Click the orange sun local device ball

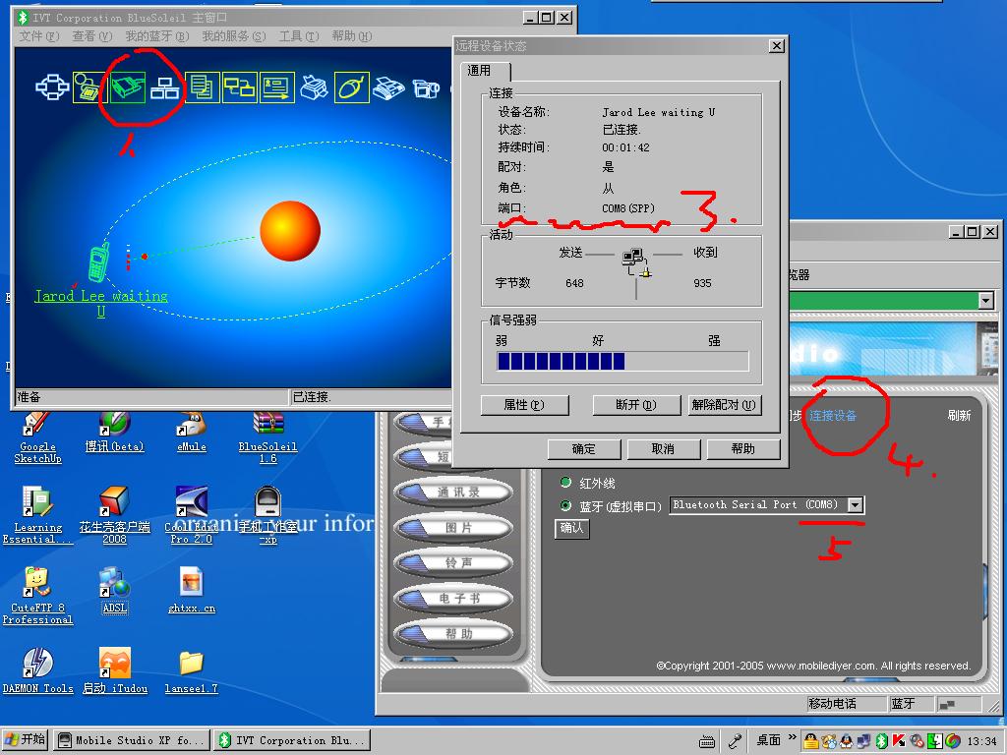click(x=290, y=231)
